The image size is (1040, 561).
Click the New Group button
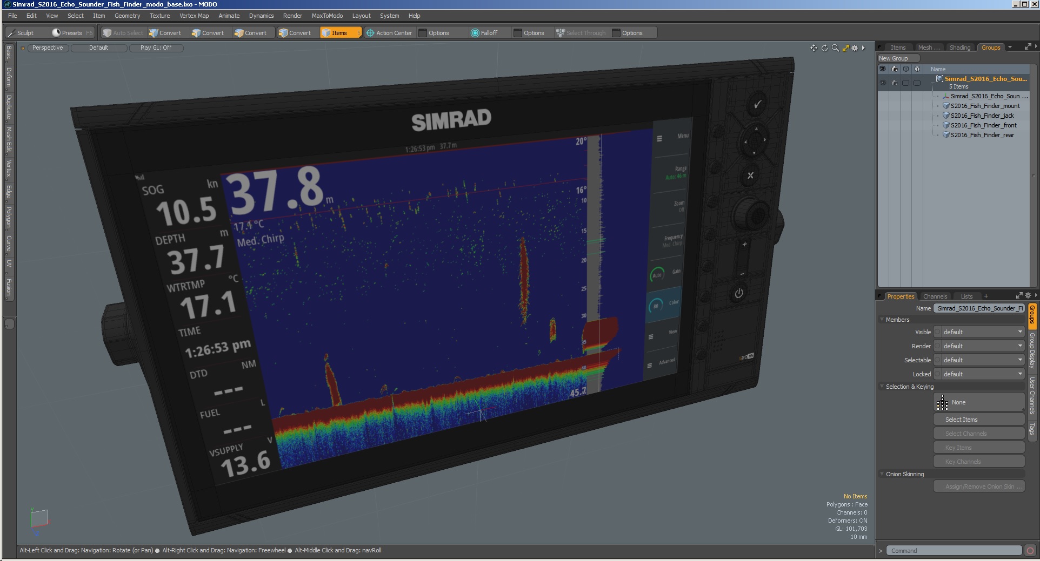pos(898,58)
